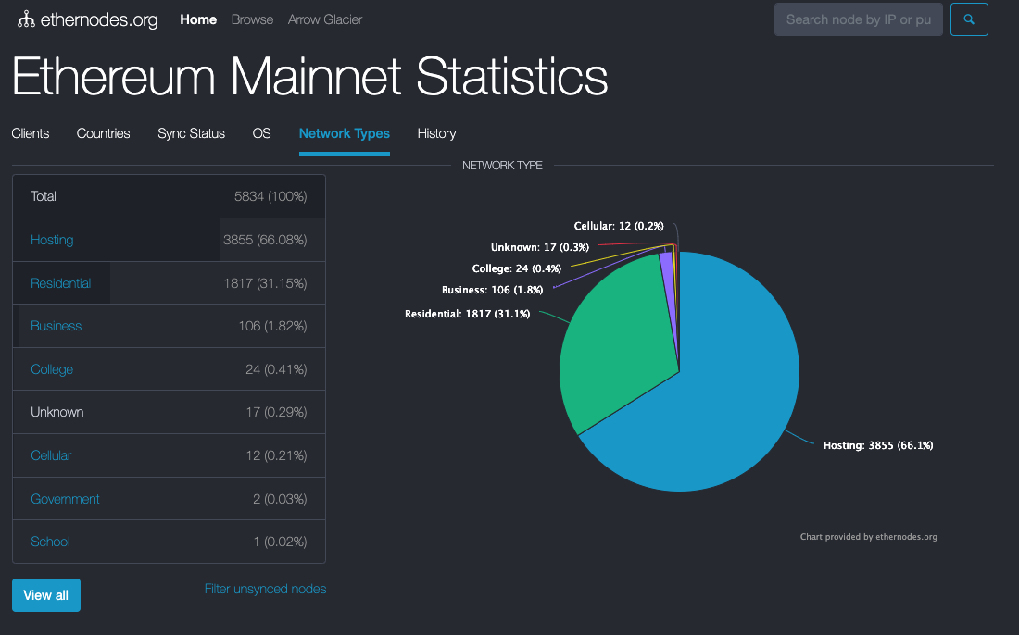
Task: Switch to the Clients tab
Action: click(31, 133)
